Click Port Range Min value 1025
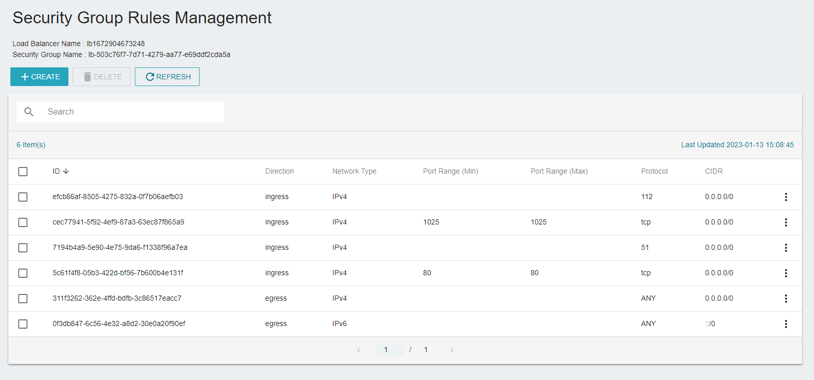 tap(431, 222)
